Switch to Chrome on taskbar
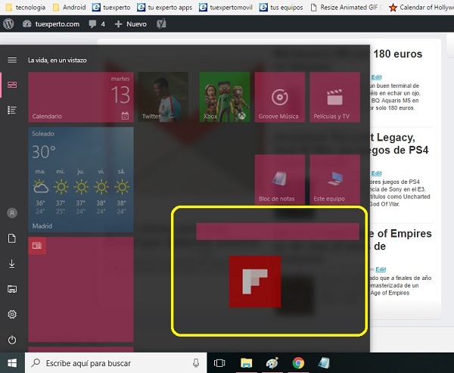The height and width of the screenshot is (373, 454). point(298,363)
